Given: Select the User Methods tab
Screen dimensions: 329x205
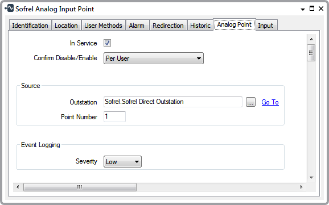Looking at the screenshot, I should point(103,26).
